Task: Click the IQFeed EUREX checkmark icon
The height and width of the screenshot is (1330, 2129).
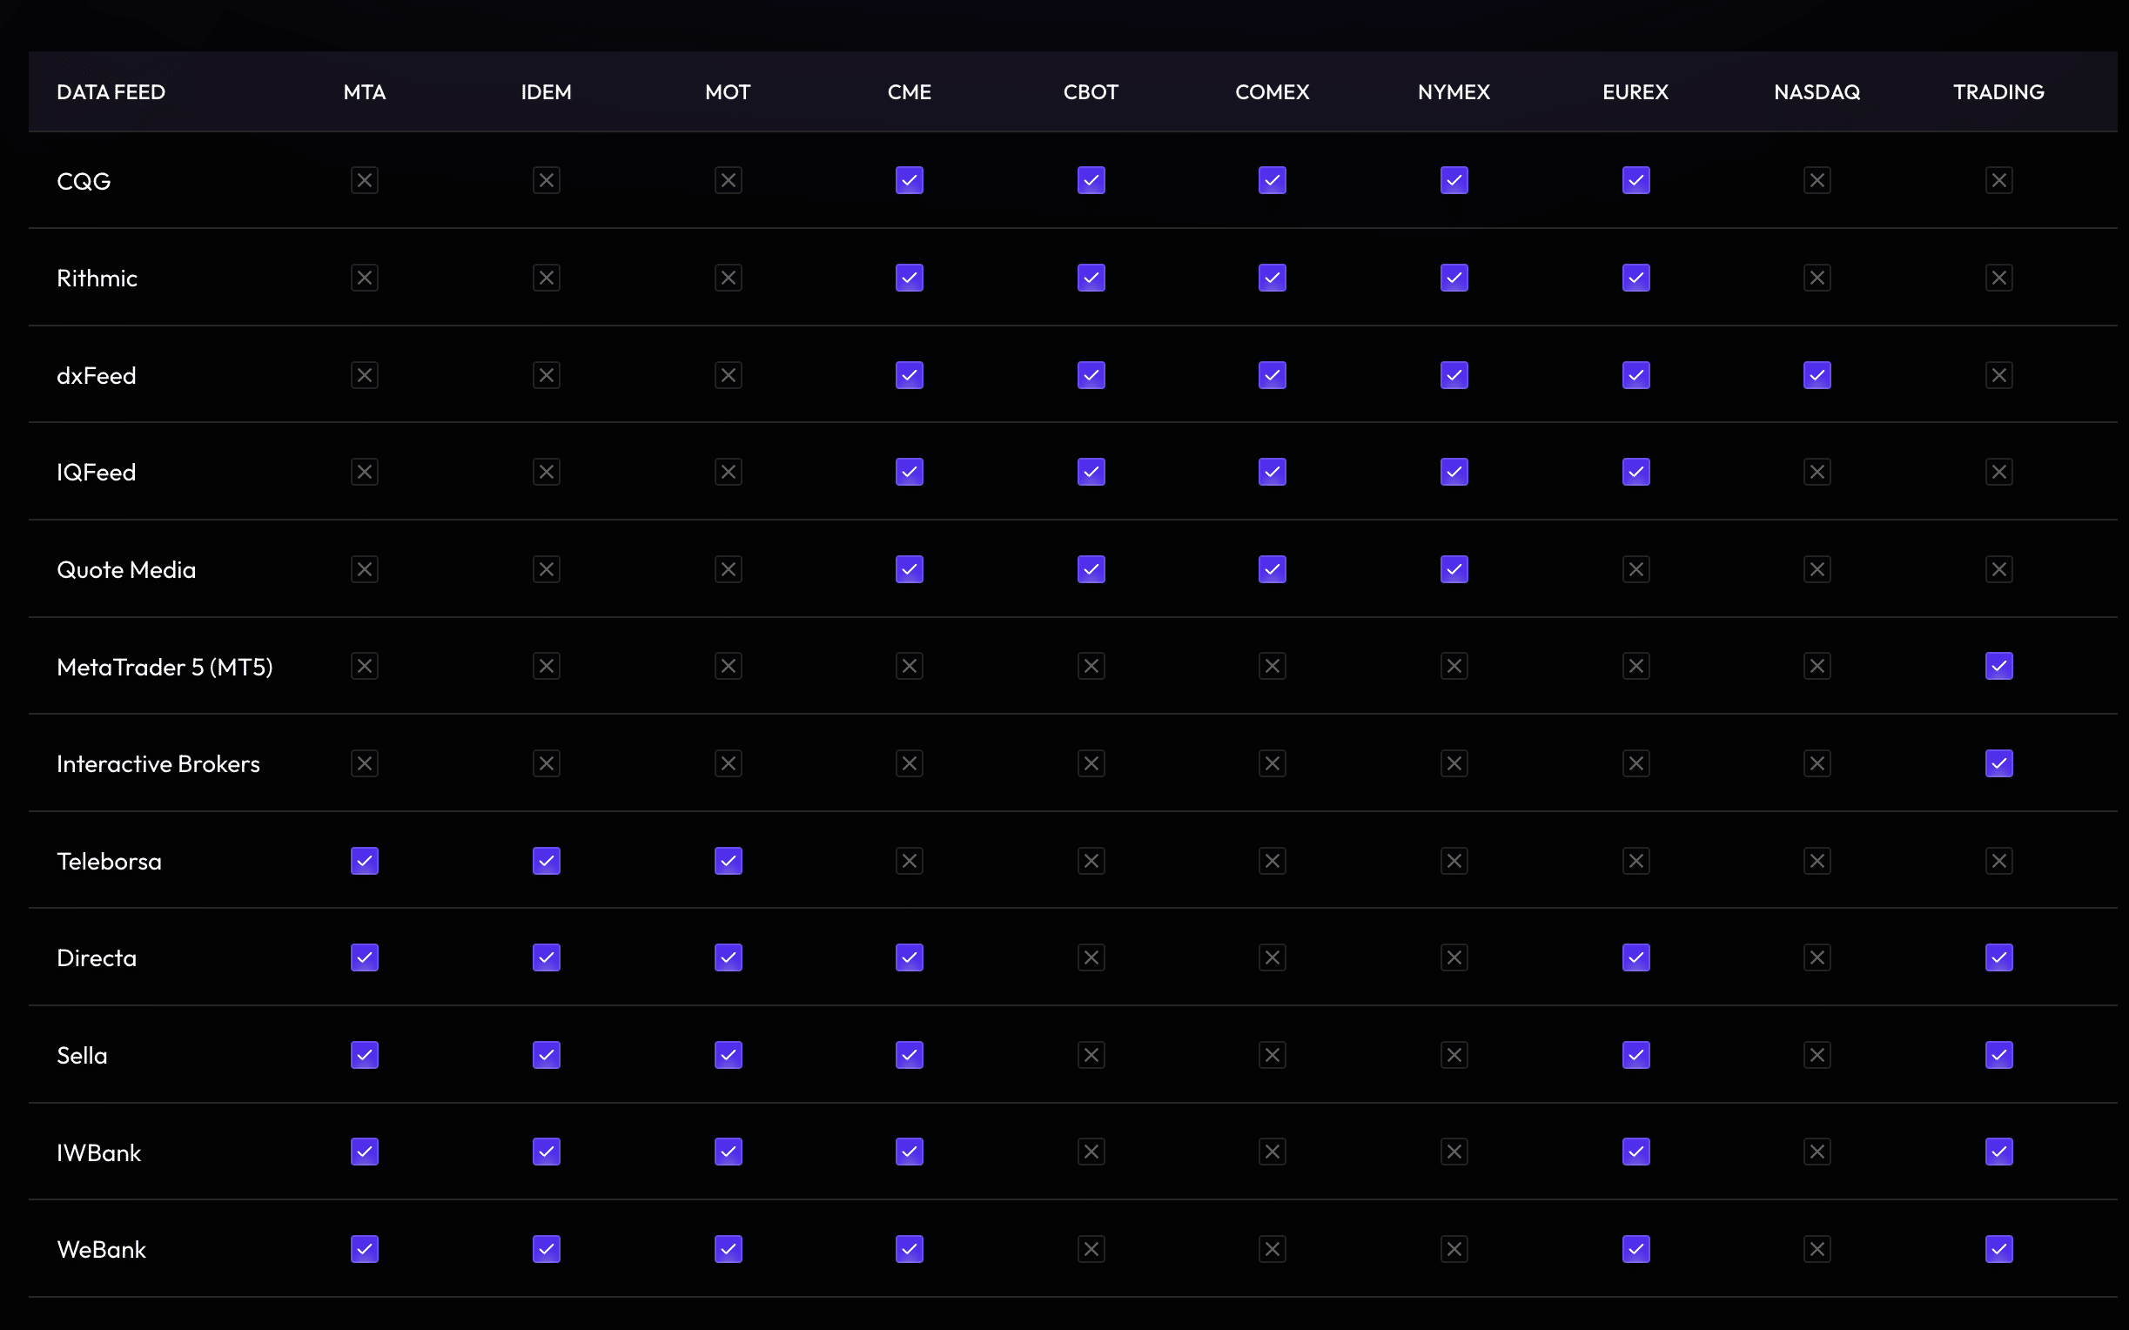Action: tap(1635, 473)
